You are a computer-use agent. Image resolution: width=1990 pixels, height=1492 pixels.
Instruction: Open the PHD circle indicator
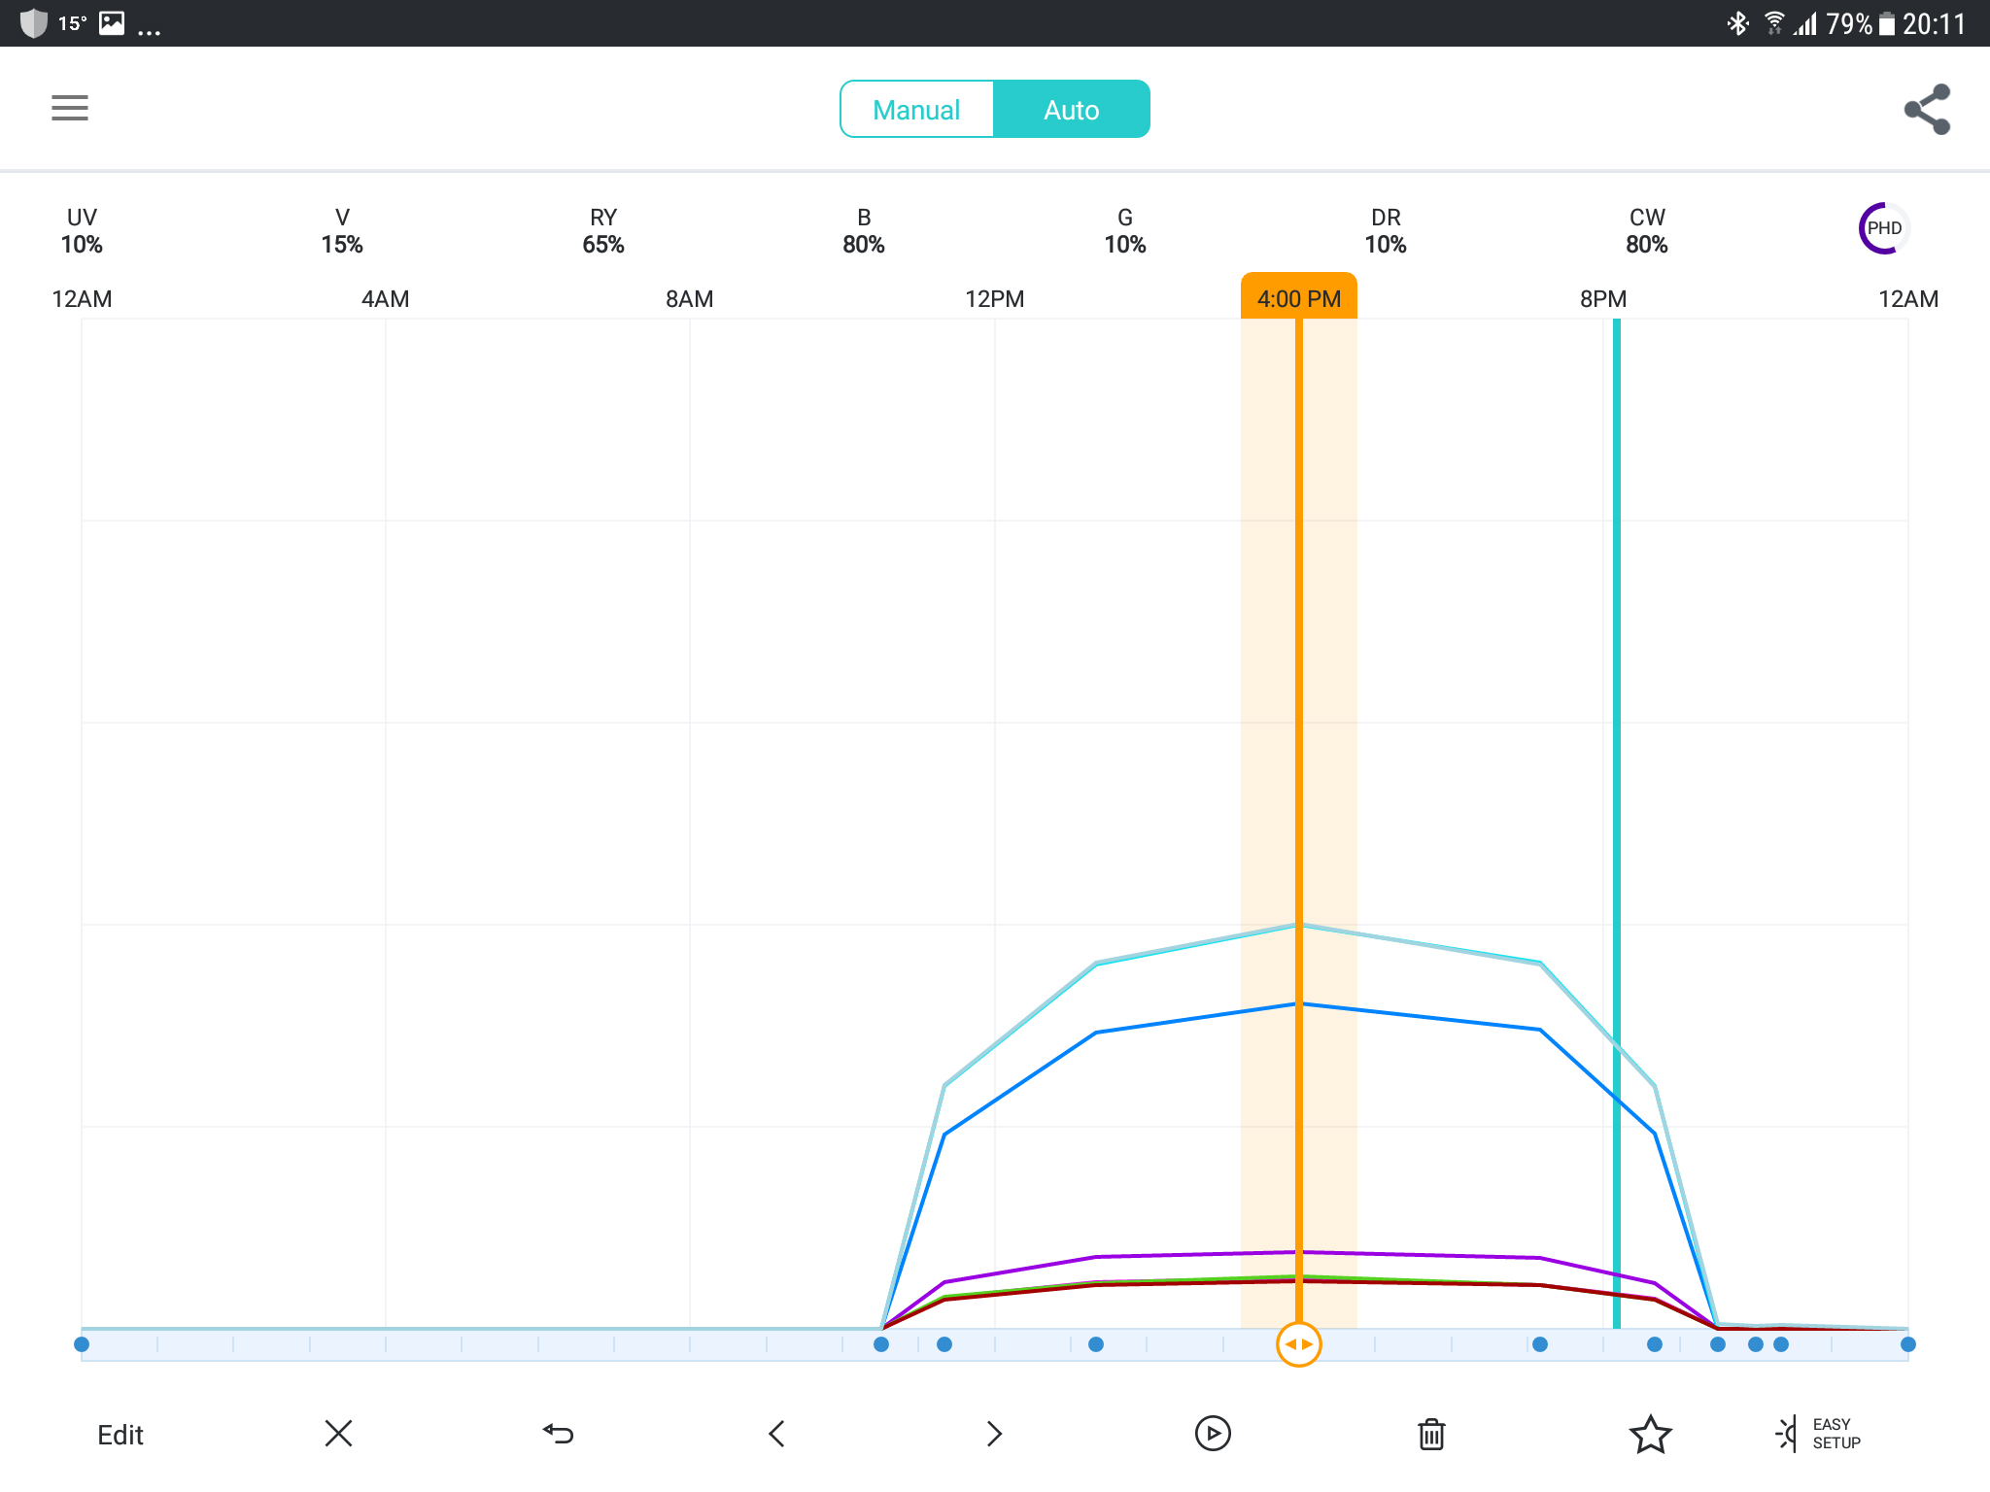click(1883, 228)
